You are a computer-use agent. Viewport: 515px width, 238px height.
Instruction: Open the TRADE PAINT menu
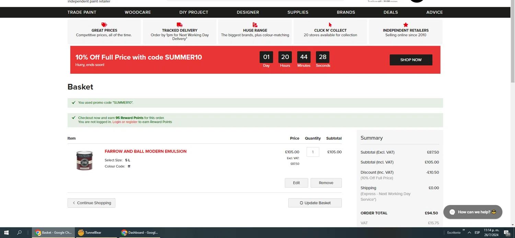[x=82, y=12]
